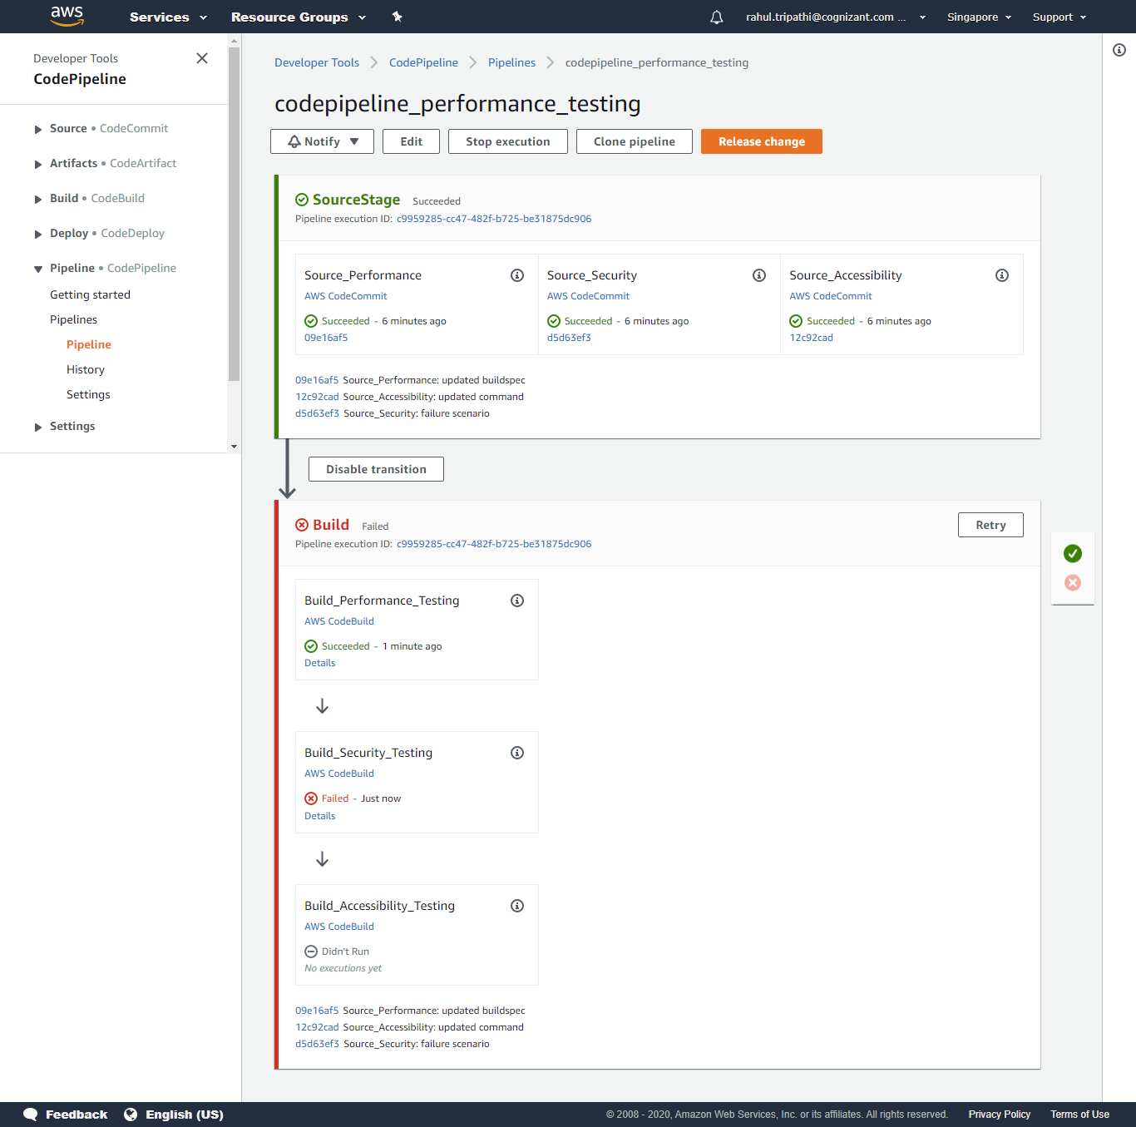Retry the failed Build stage
The height and width of the screenshot is (1127, 1136).
click(990, 525)
